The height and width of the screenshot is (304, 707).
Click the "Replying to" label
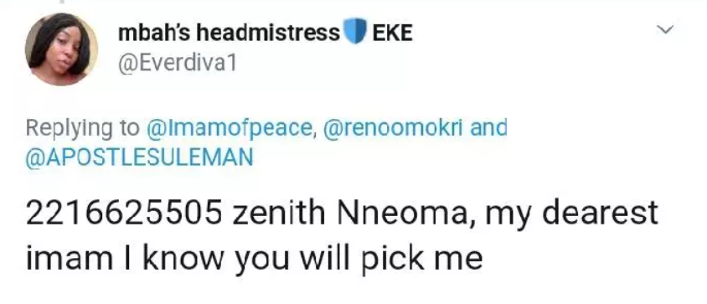[x=83, y=130]
